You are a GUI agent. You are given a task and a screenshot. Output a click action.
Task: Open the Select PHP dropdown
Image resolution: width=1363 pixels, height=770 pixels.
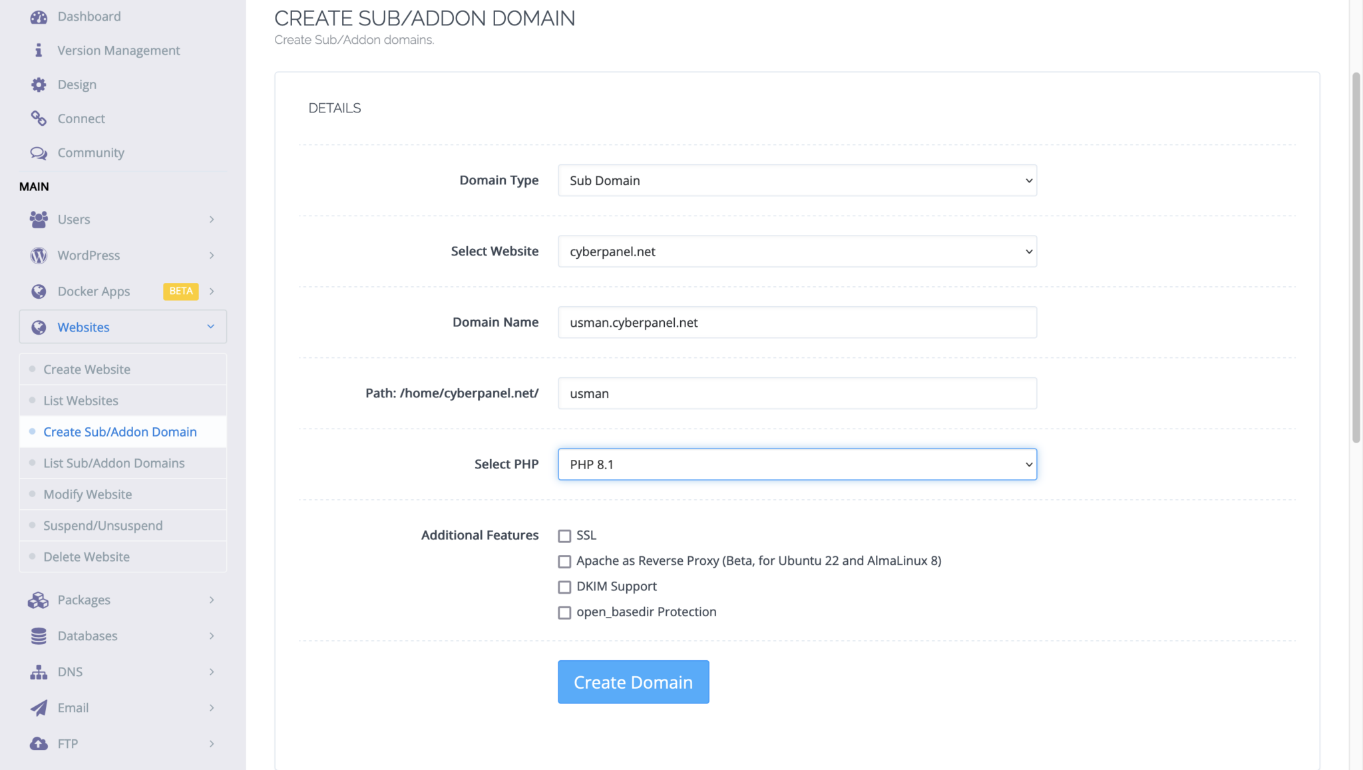797,464
